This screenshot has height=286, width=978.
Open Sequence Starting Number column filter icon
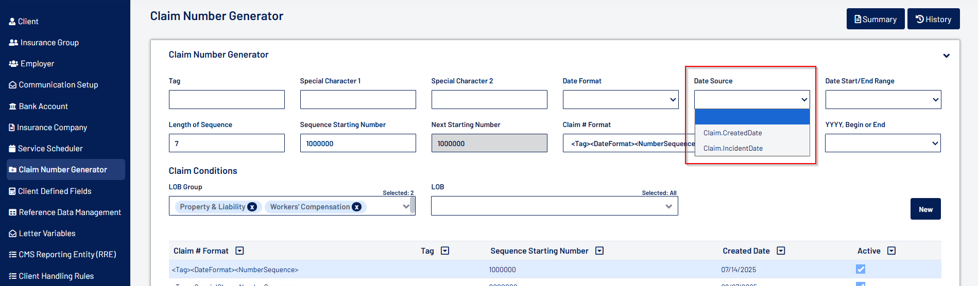[x=599, y=251]
